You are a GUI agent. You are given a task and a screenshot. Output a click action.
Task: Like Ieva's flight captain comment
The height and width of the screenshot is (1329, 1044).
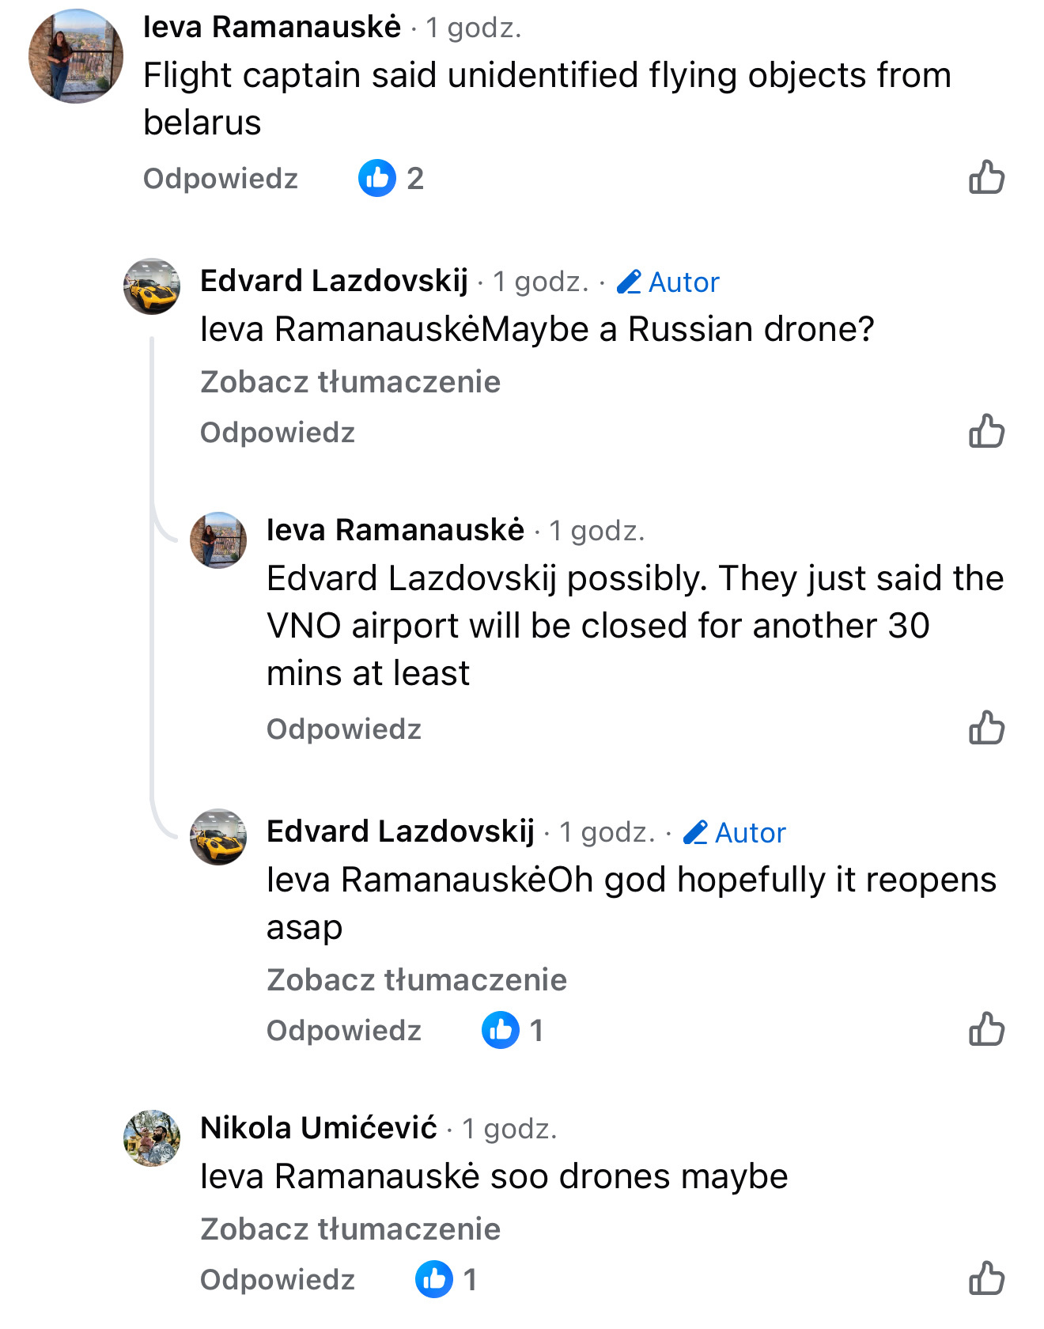click(x=986, y=177)
